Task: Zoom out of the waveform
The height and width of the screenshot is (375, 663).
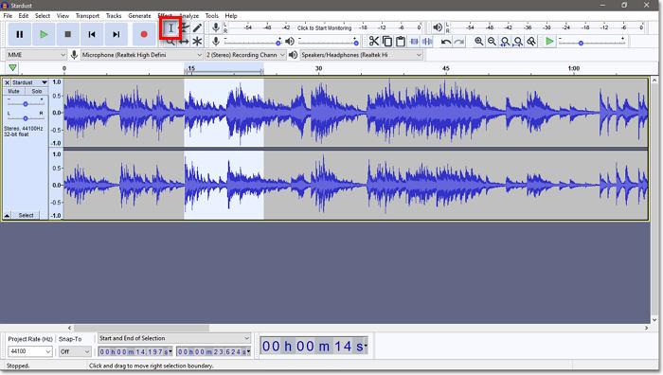Action: point(492,41)
